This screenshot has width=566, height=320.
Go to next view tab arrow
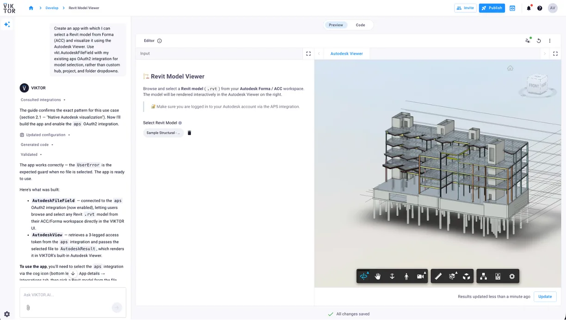pyautogui.click(x=545, y=54)
